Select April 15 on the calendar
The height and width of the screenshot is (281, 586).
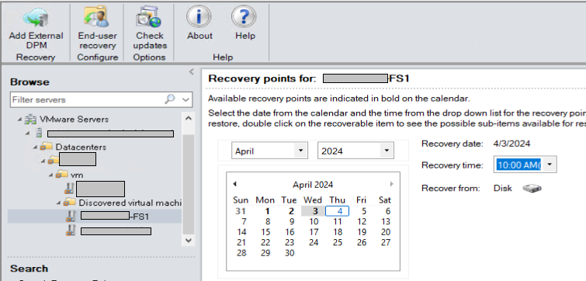265,232
